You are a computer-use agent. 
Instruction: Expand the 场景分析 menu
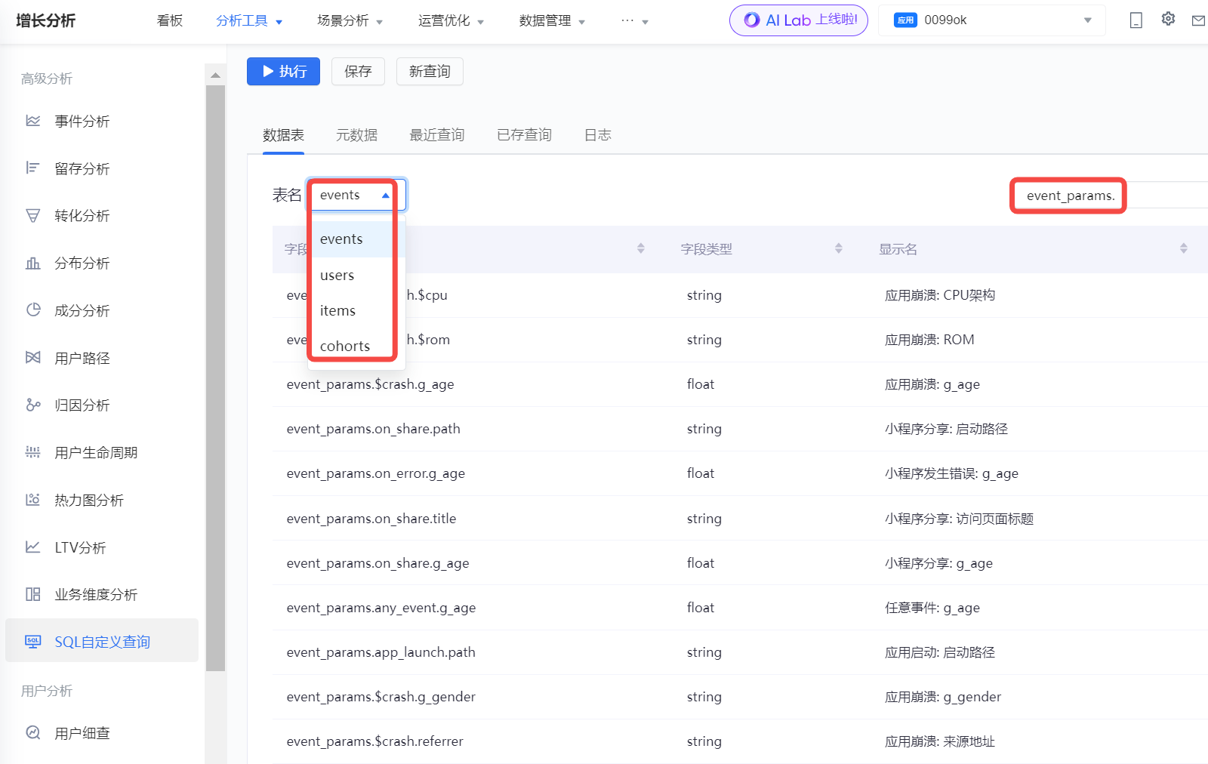point(350,20)
